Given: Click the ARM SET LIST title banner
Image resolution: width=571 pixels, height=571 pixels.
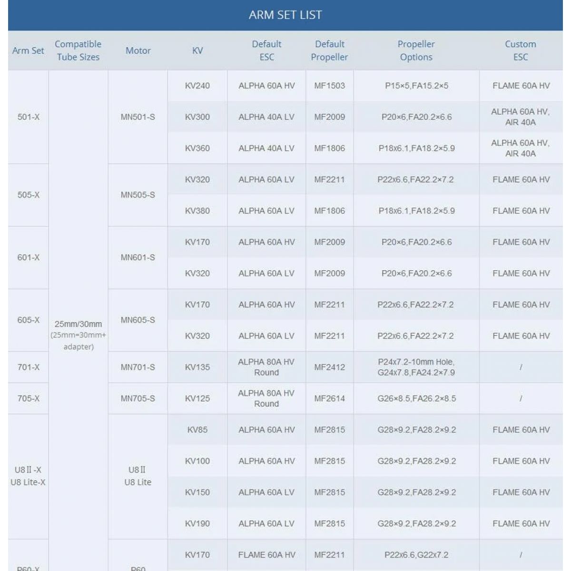Looking at the screenshot, I should pyautogui.click(x=285, y=15).
